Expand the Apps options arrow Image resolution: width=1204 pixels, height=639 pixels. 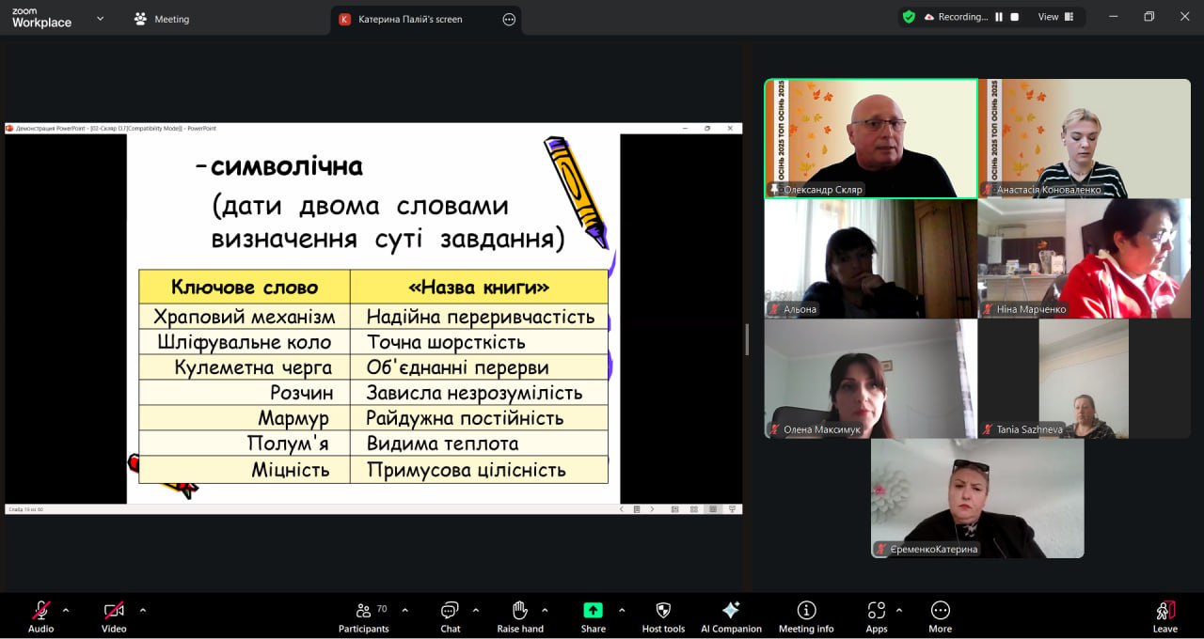click(899, 610)
